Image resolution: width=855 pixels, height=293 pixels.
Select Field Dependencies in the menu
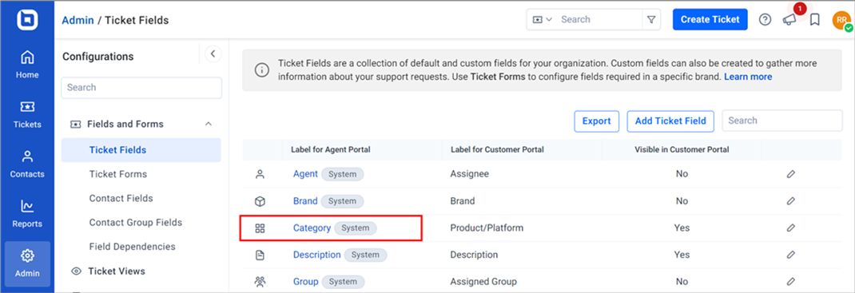(x=133, y=247)
